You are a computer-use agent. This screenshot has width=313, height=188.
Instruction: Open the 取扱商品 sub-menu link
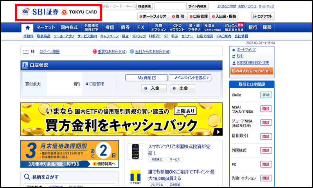[x=43, y=36]
